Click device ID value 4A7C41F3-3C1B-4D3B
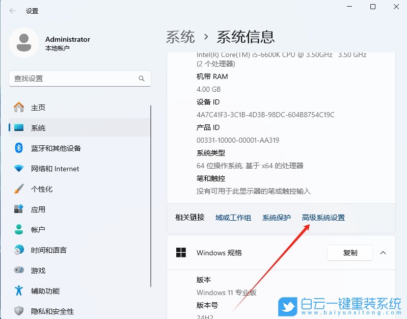Viewport: 407px width, 319px height. [x=265, y=115]
